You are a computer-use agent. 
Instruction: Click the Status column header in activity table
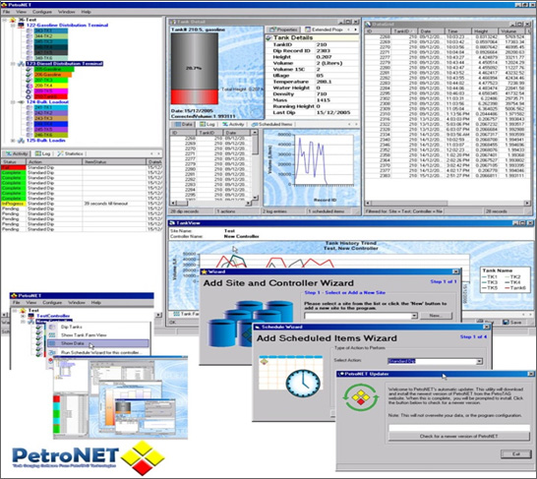click(14, 162)
